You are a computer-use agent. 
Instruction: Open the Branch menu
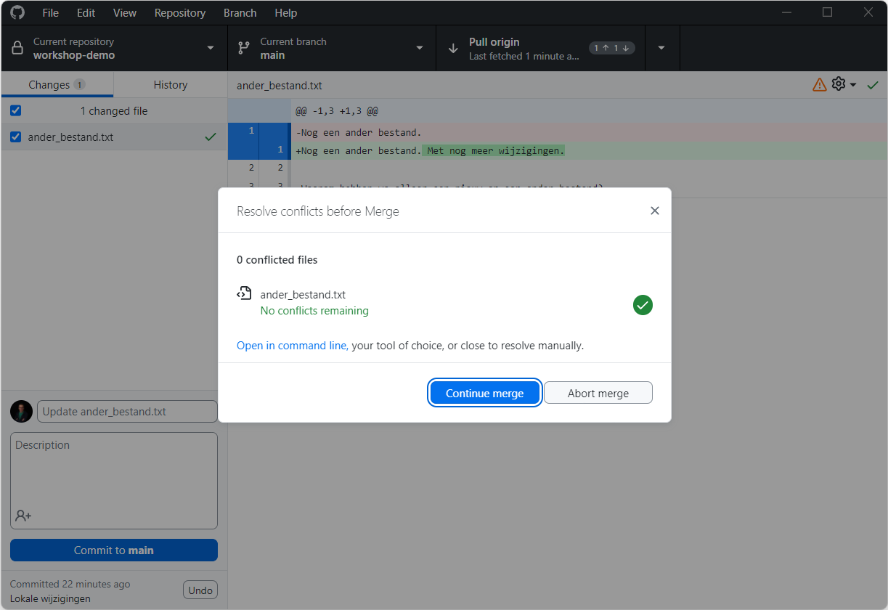tap(240, 12)
